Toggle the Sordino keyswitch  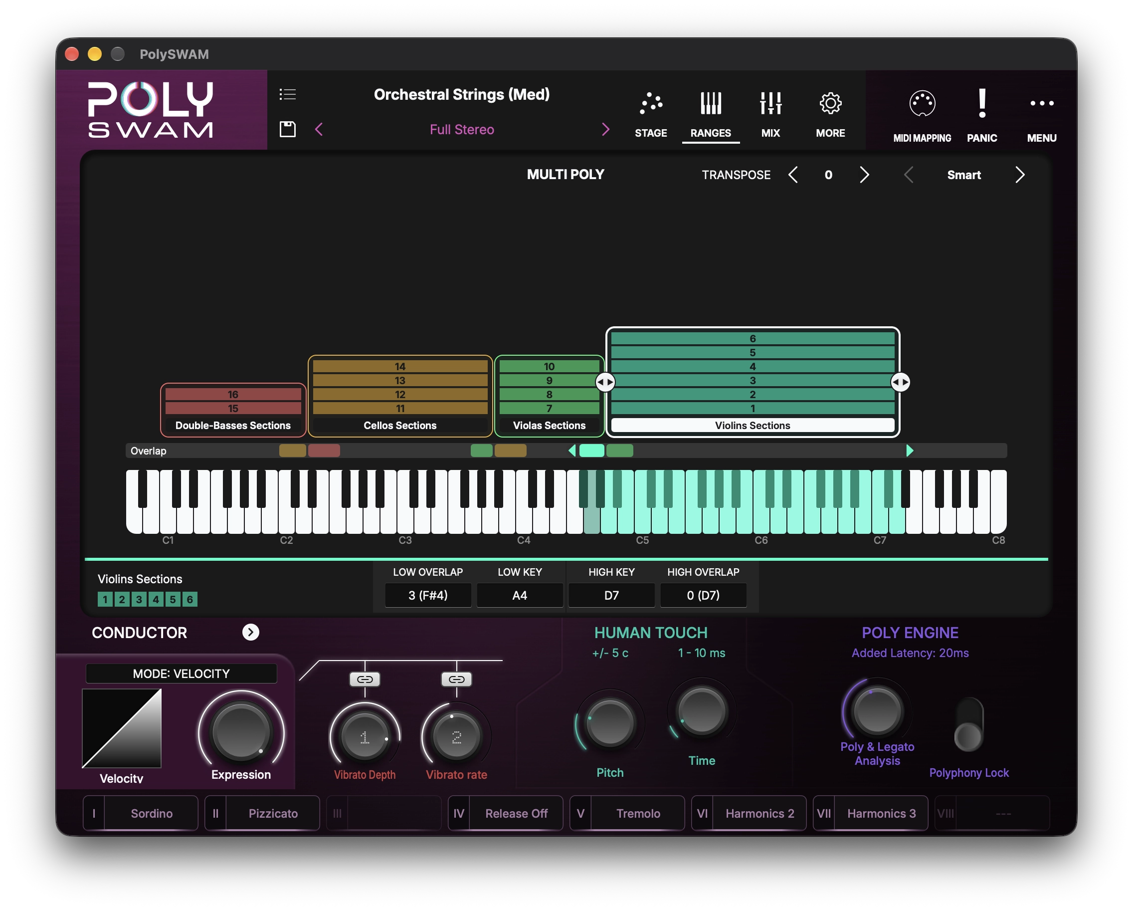(140, 813)
